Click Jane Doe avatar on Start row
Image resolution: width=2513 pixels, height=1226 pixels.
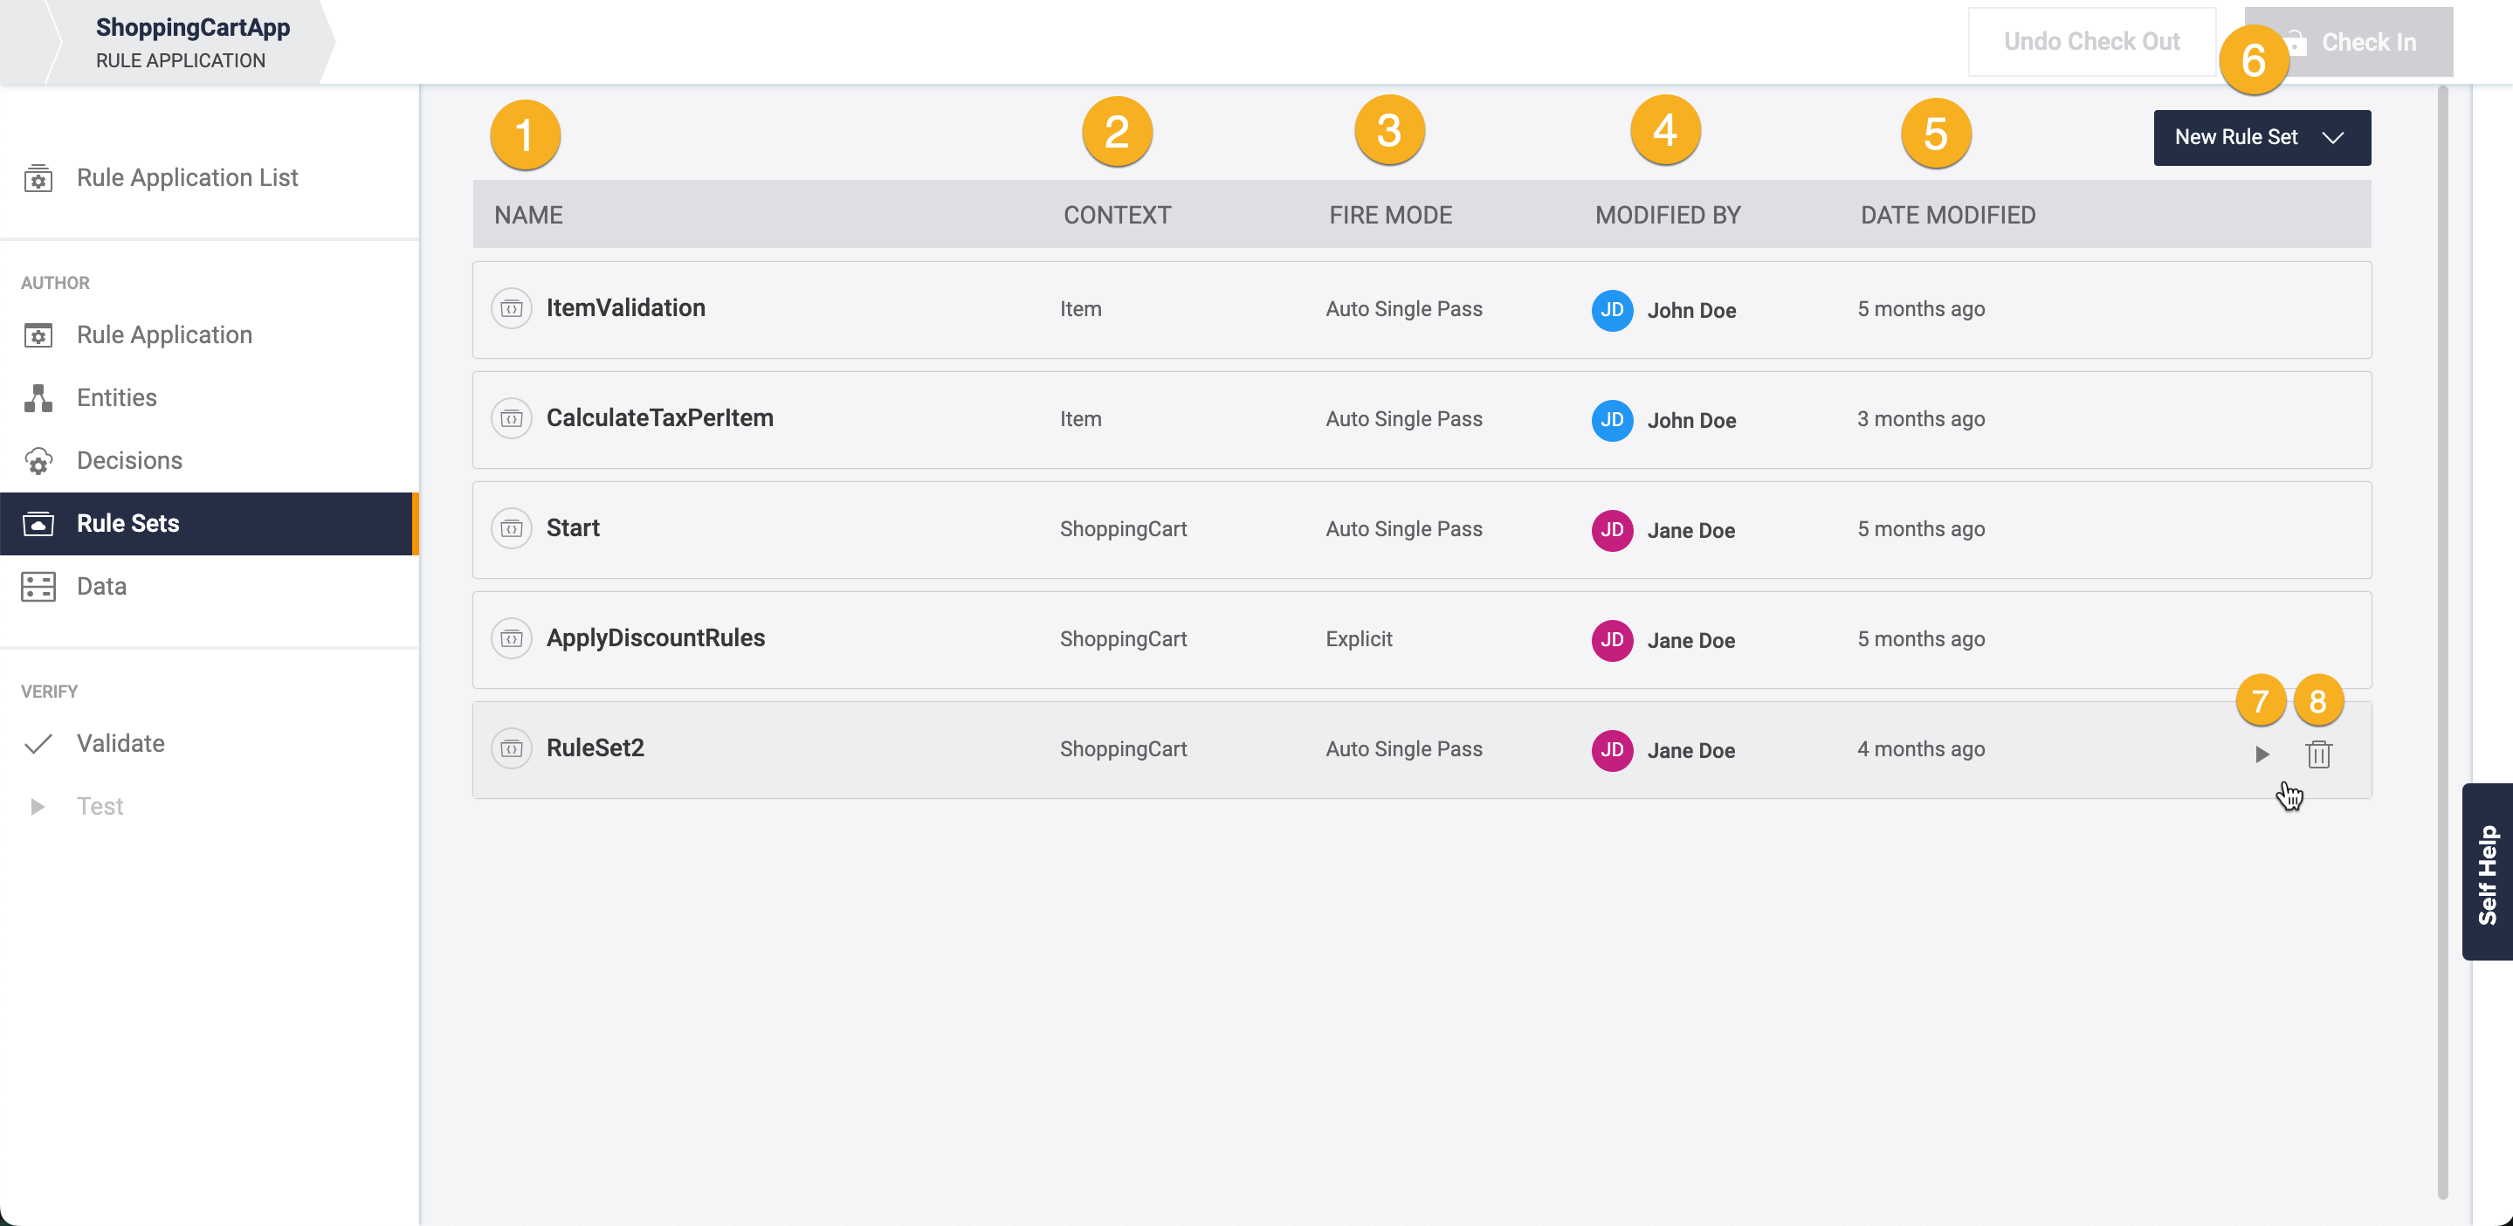pos(1612,531)
